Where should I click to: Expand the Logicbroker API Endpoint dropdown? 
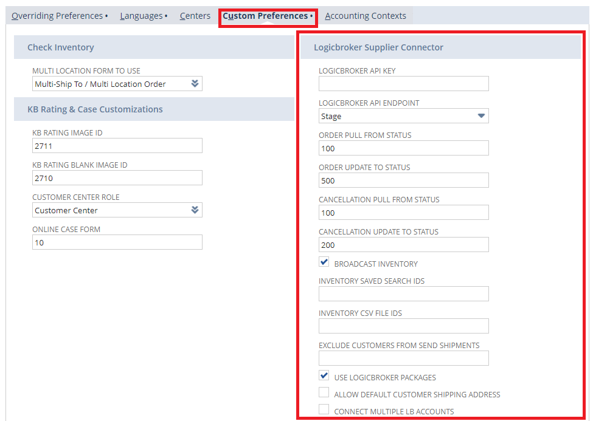coord(481,116)
